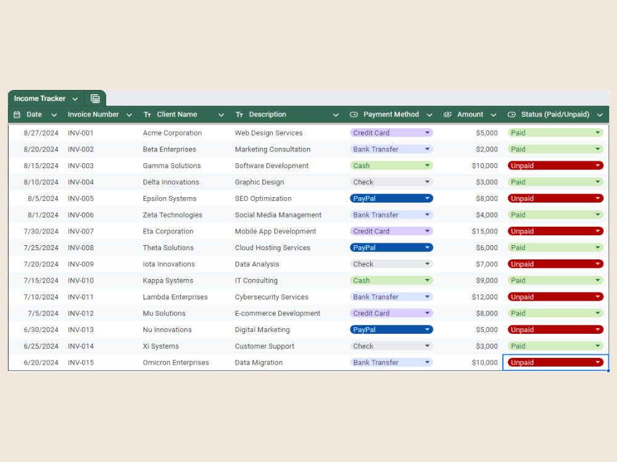Open Cash payment chip for Gamma Solutions
The width and height of the screenshot is (617, 462).
(392, 166)
